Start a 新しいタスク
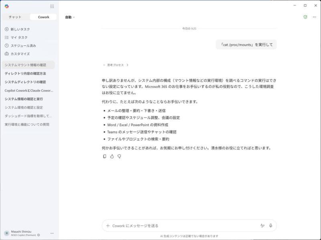Image resolution: width=321 pixels, height=240 pixels. click(20, 29)
